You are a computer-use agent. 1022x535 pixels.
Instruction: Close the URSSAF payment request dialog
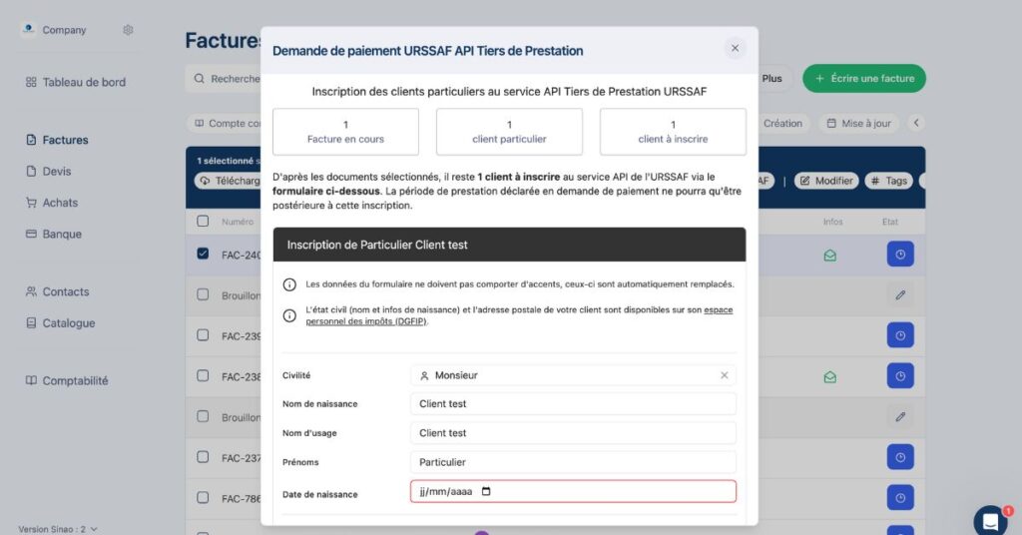click(x=735, y=48)
